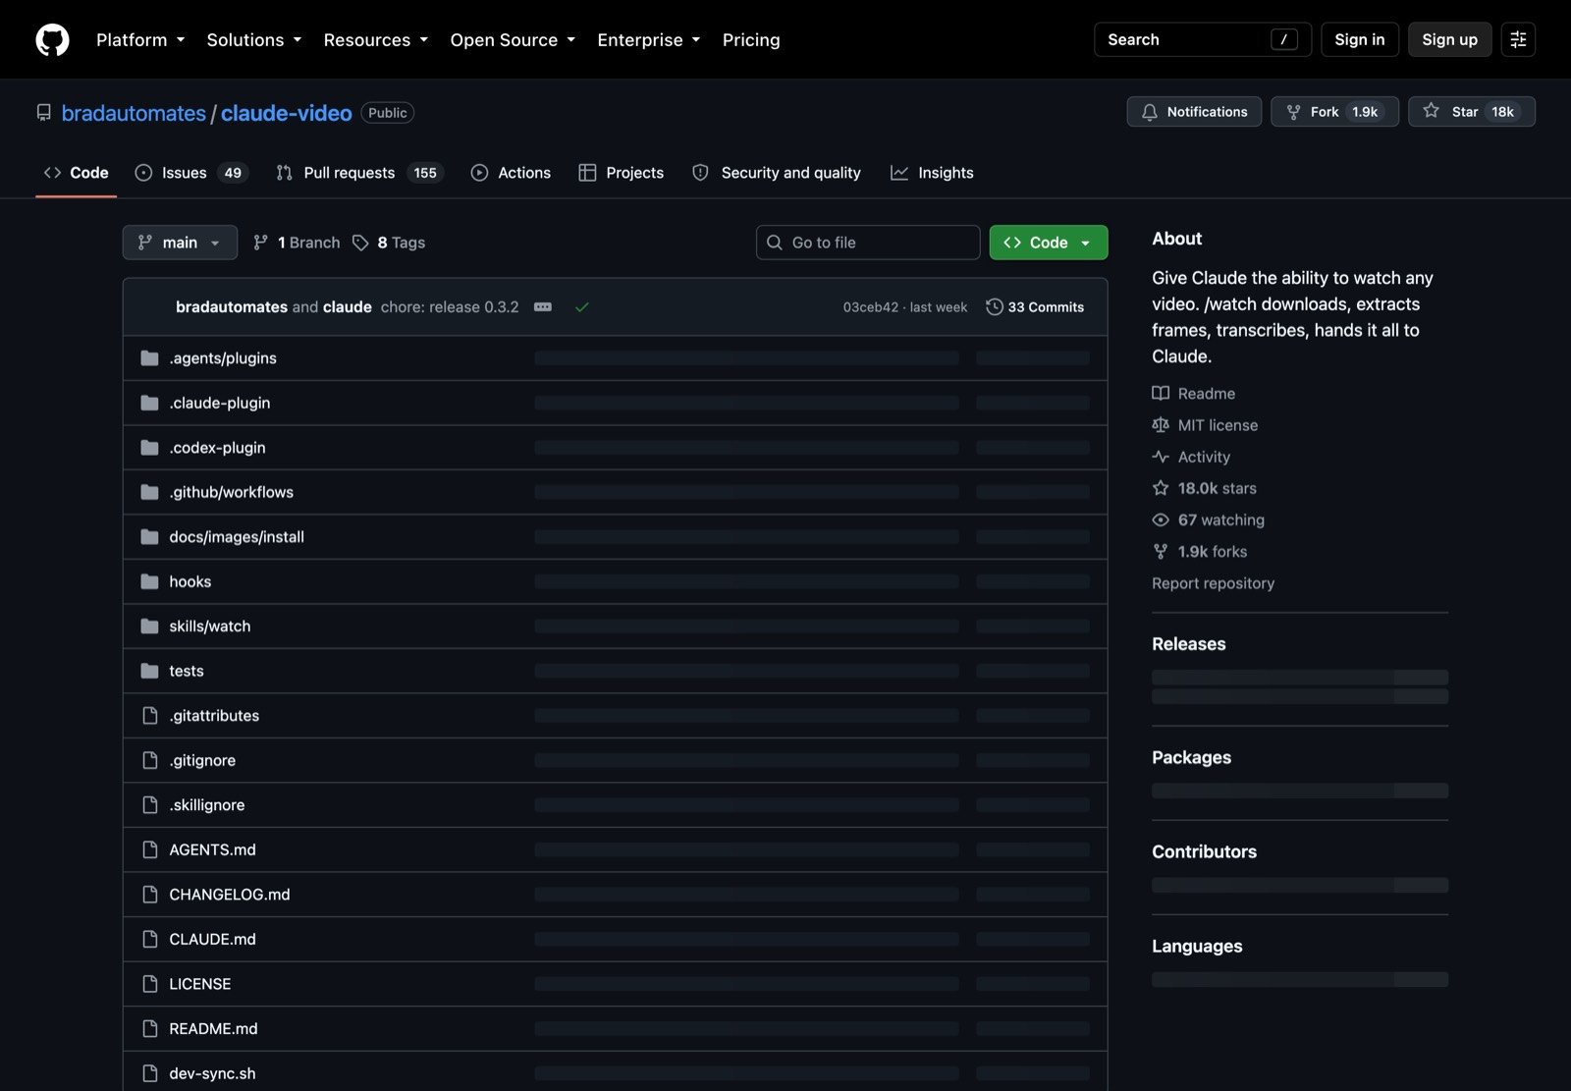The width and height of the screenshot is (1571, 1091).
Task: Open the Projects tab
Action: tap(622, 173)
